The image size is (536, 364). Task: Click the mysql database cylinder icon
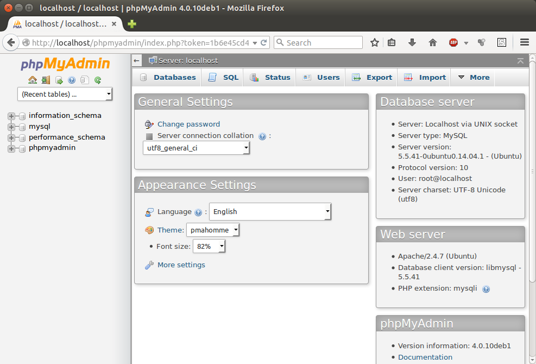point(22,127)
